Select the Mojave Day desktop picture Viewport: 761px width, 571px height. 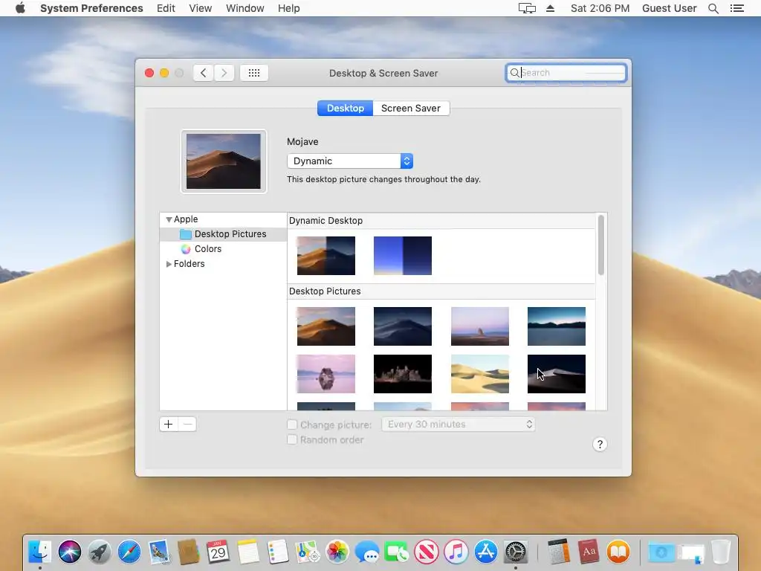(x=326, y=326)
